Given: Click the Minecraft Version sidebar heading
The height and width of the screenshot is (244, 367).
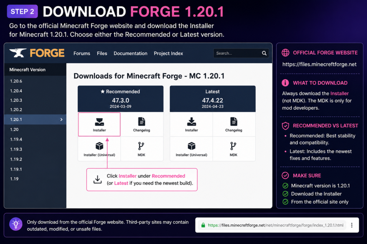Looking at the screenshot, I should pyautogui.click(x=27, y=70).
